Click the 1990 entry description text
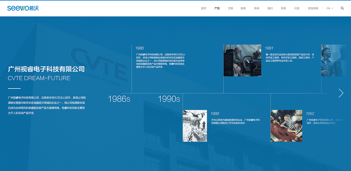 click(x=236, y=121)
